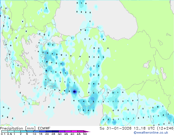
Task: Select the 0.1–0.5 mm legend color swatch
Action: [x=5, y=131]
